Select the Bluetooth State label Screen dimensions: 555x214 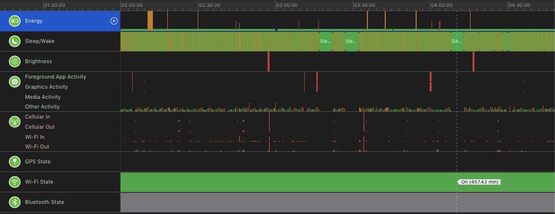coord(44,202)
